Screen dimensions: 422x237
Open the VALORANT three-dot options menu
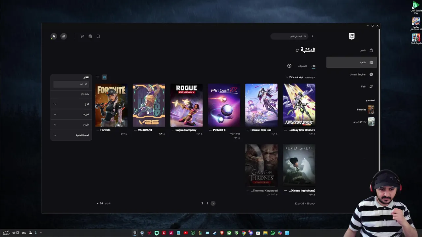coord(136,130)
